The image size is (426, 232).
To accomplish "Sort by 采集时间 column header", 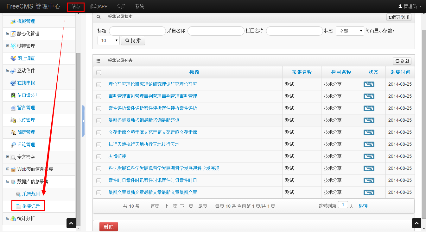I will [400, 72].
